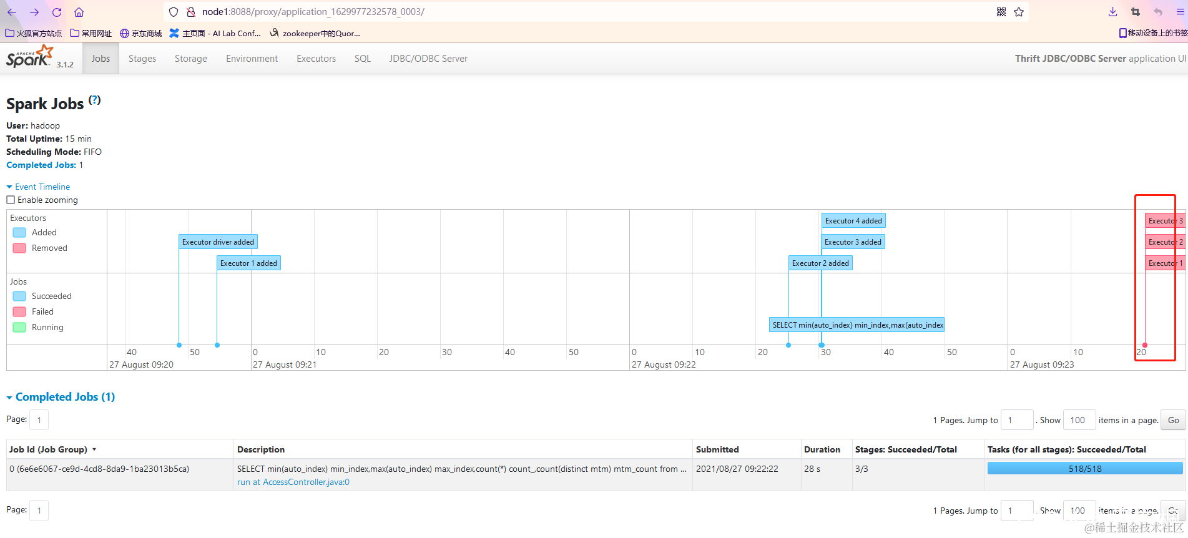Switch to the Stages tab
Image resolution: width=1188 pixels, height=538 pixels.
(142, 59)
